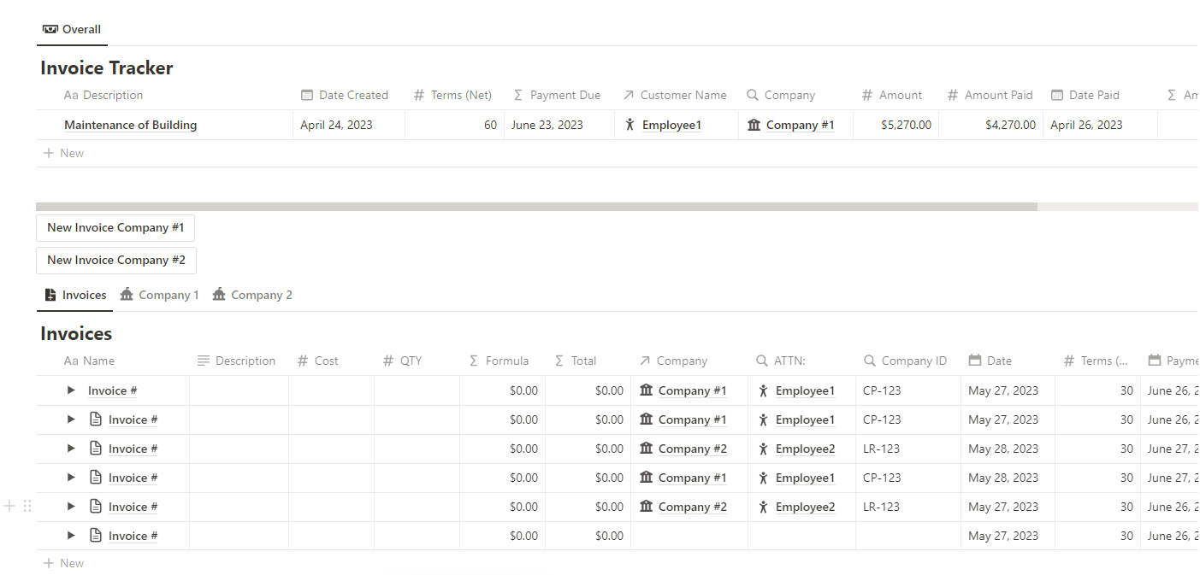Click the bank icon on Company 2 tab

coord(219,294)
